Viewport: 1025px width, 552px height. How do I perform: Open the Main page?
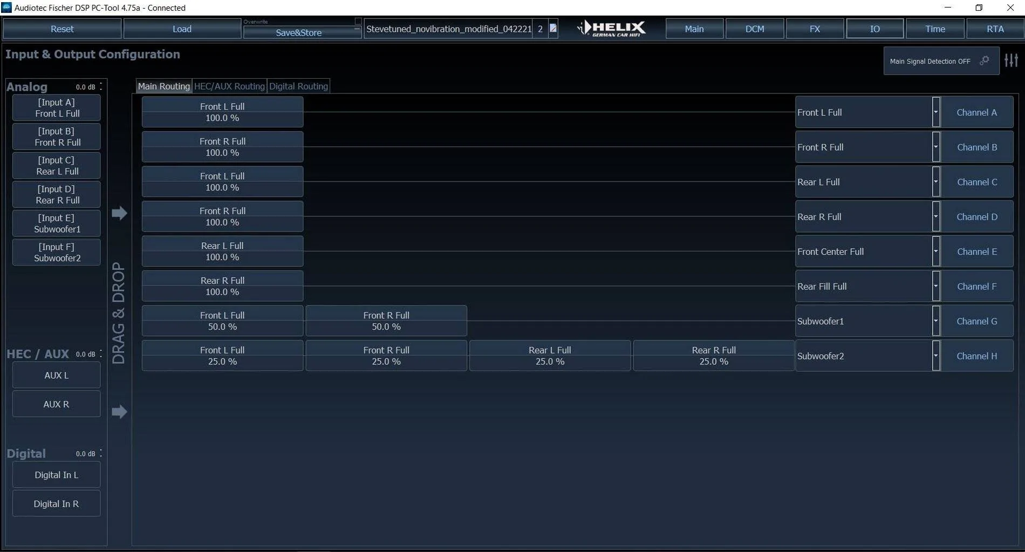tap(694, 29)
